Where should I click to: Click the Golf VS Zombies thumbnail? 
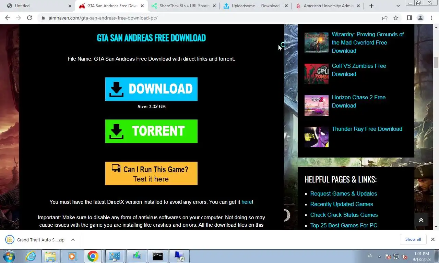[316, 74]
